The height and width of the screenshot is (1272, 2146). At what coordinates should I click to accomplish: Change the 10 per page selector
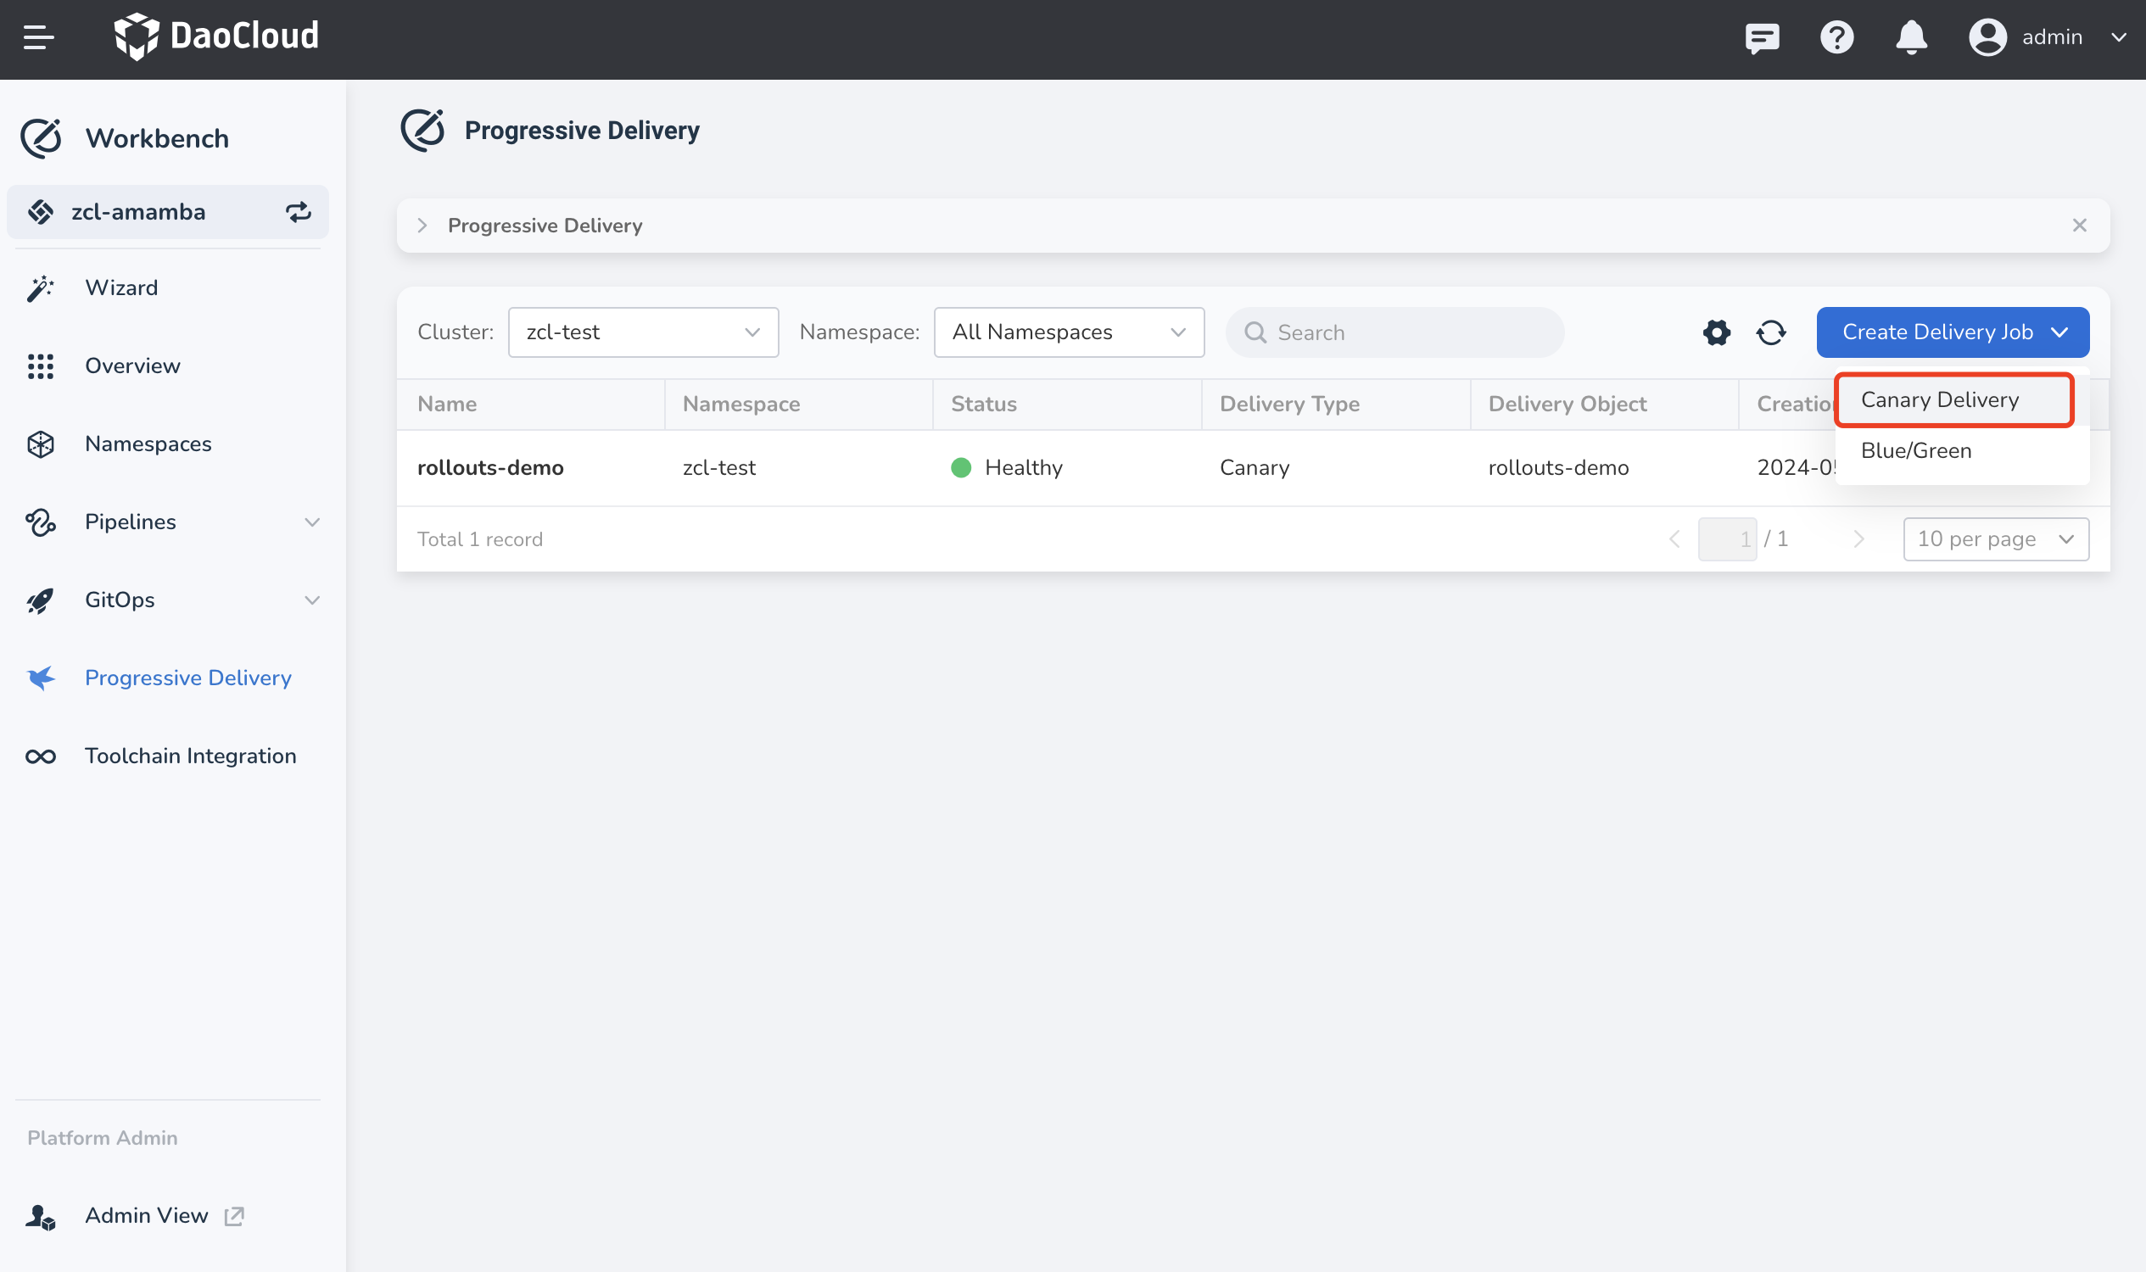(x=1995, y=539)
